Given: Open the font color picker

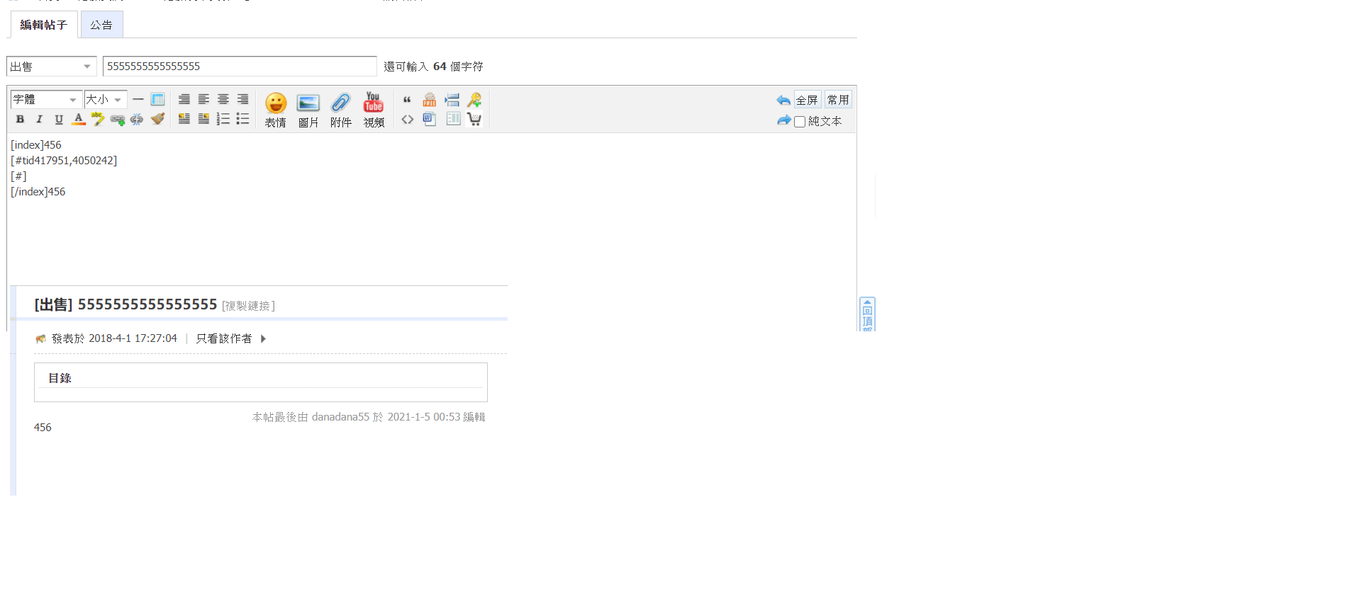Looking at the screenshot, I should (79, 120).
